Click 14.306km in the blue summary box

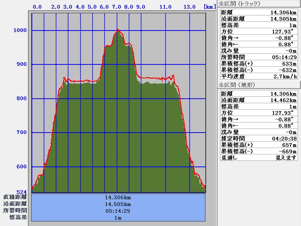tap(118, 197)
